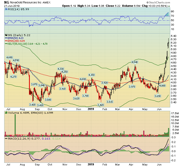The image size is (183, 167).
Task: Click the 4.270 price low label
Action: (13, 77)
